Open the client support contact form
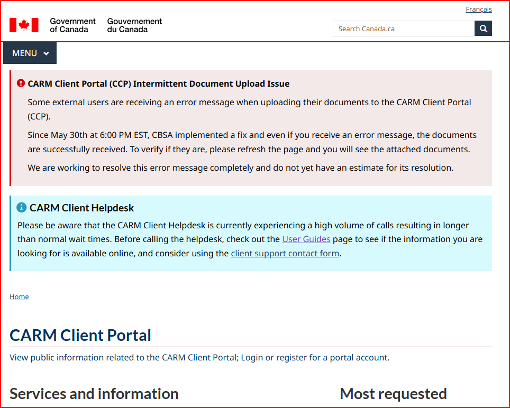This screenshot has width=510, height=408. 285,253
